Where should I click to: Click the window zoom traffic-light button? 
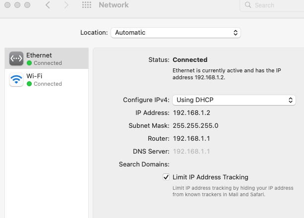click(x=27, y=5)
